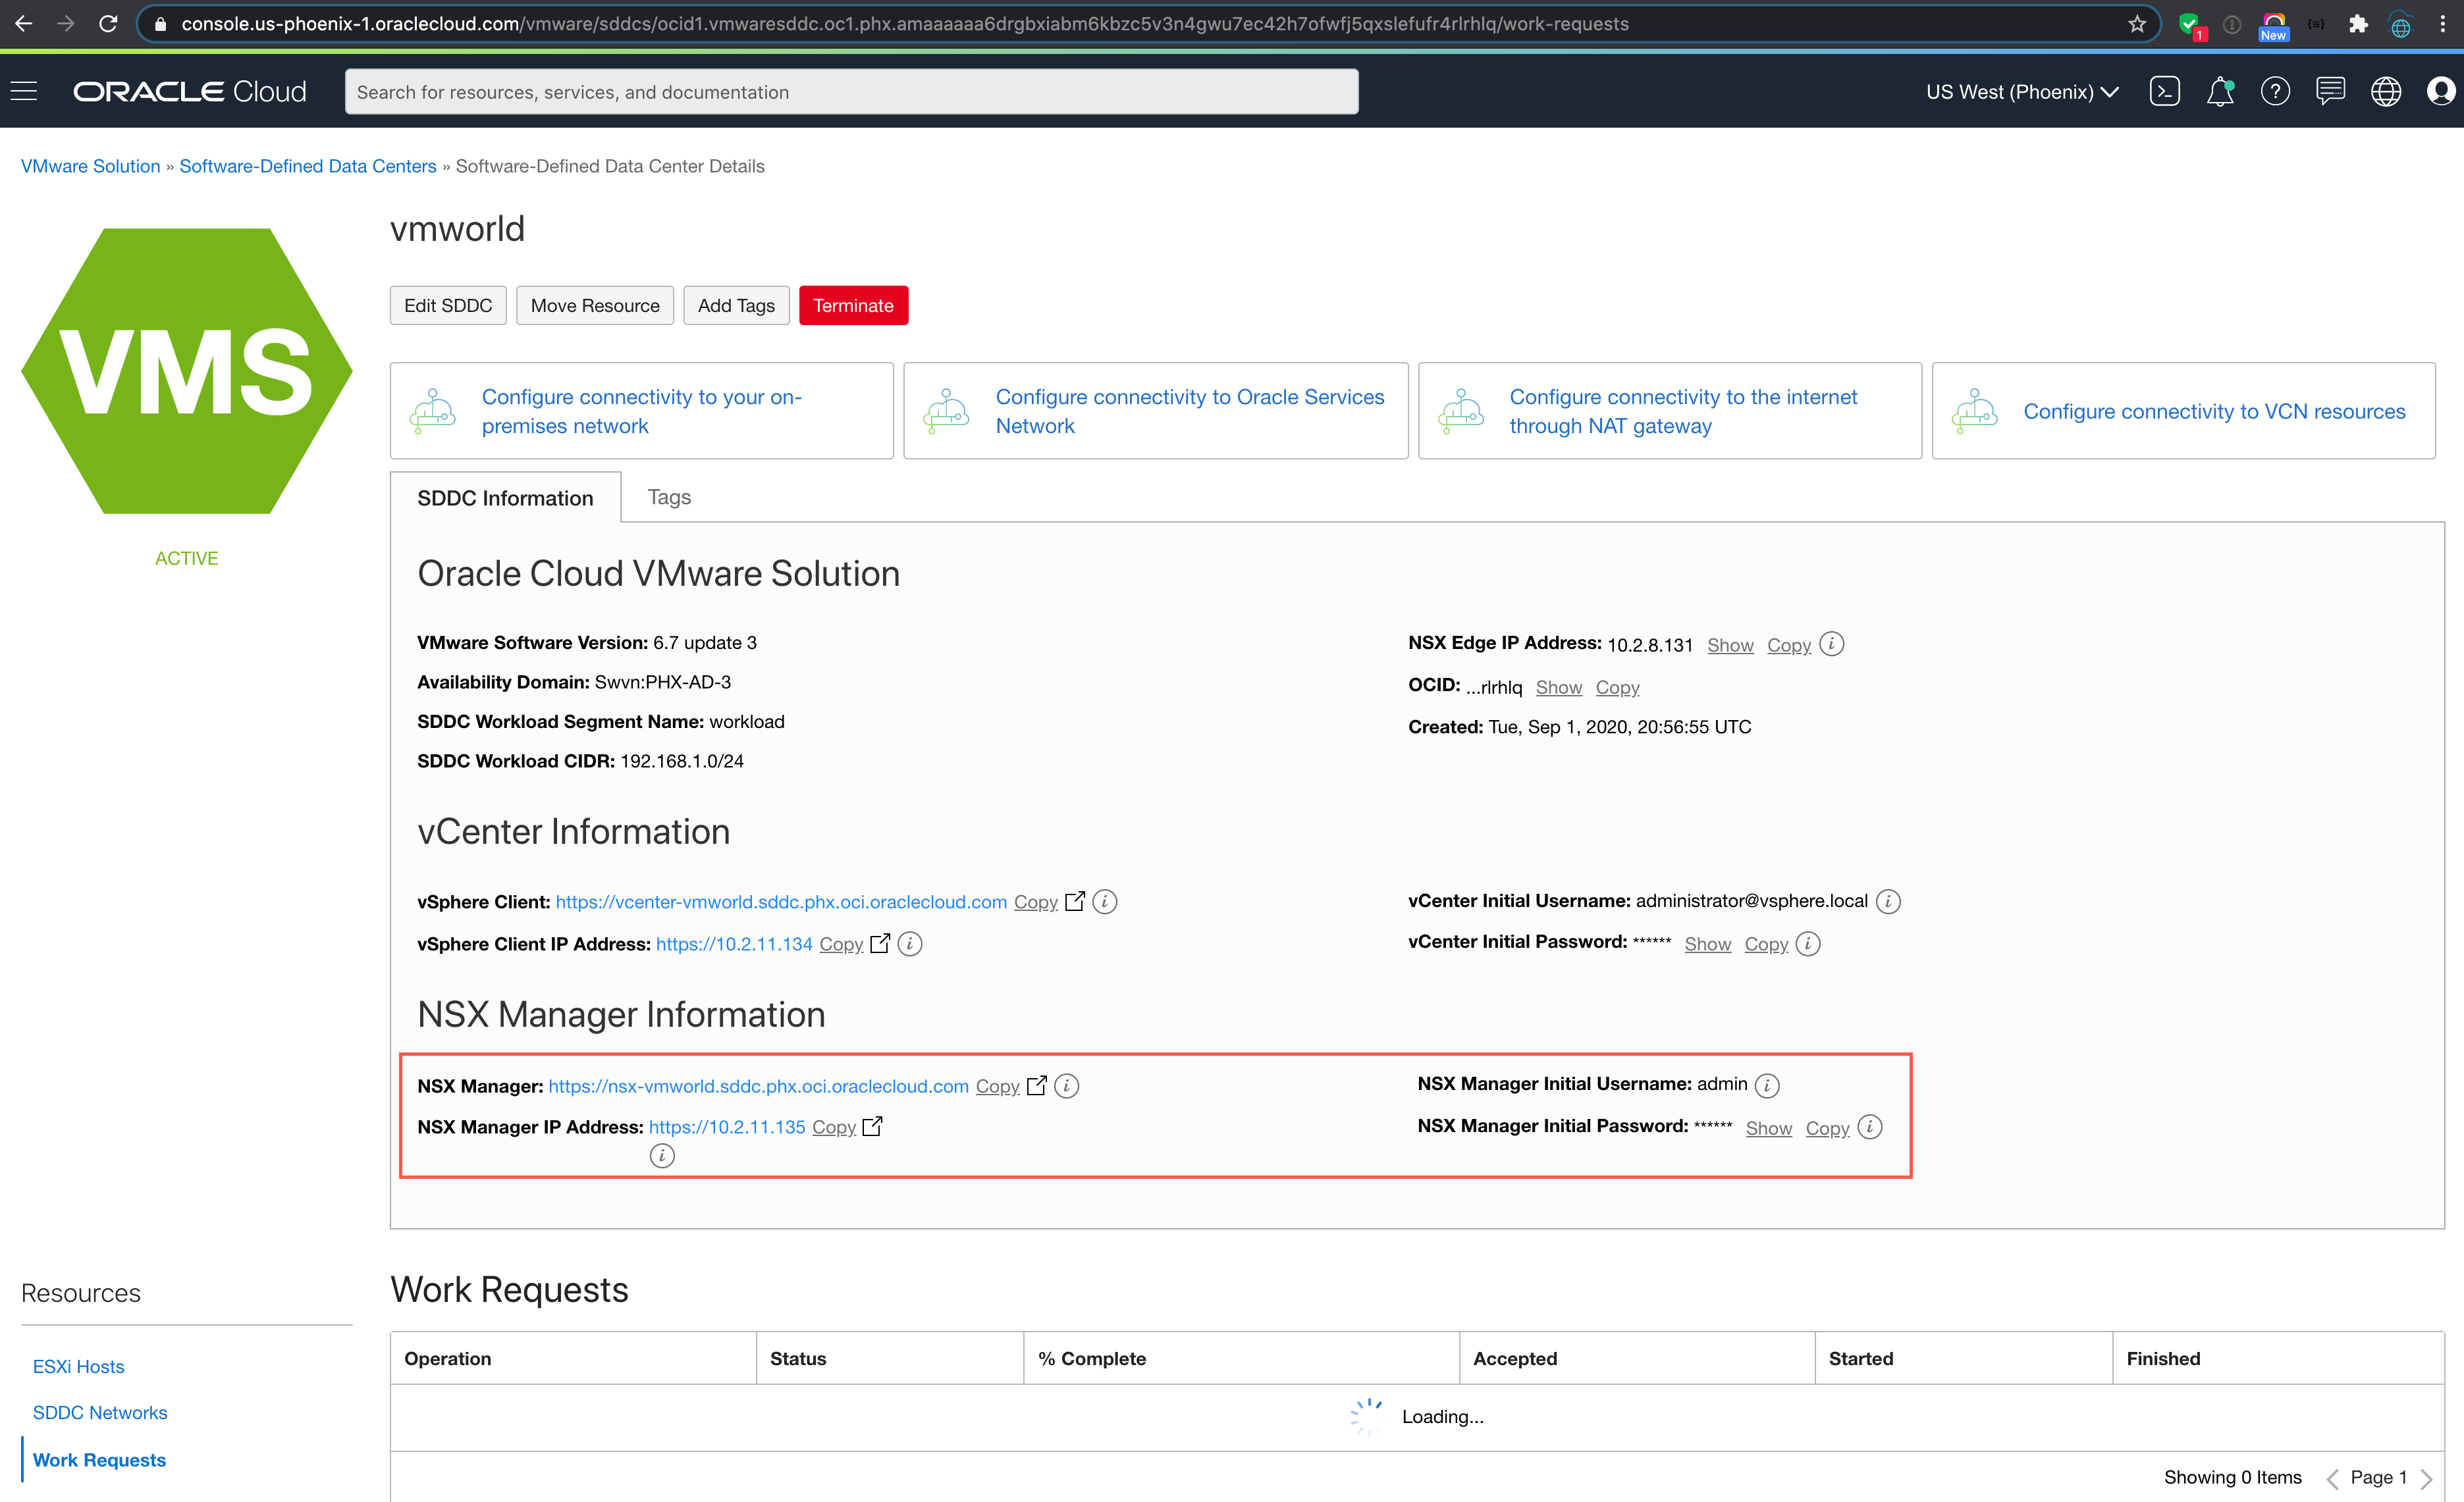Open the feedback chat icon
The image size is (2464, 1502).
(2331, 91)
